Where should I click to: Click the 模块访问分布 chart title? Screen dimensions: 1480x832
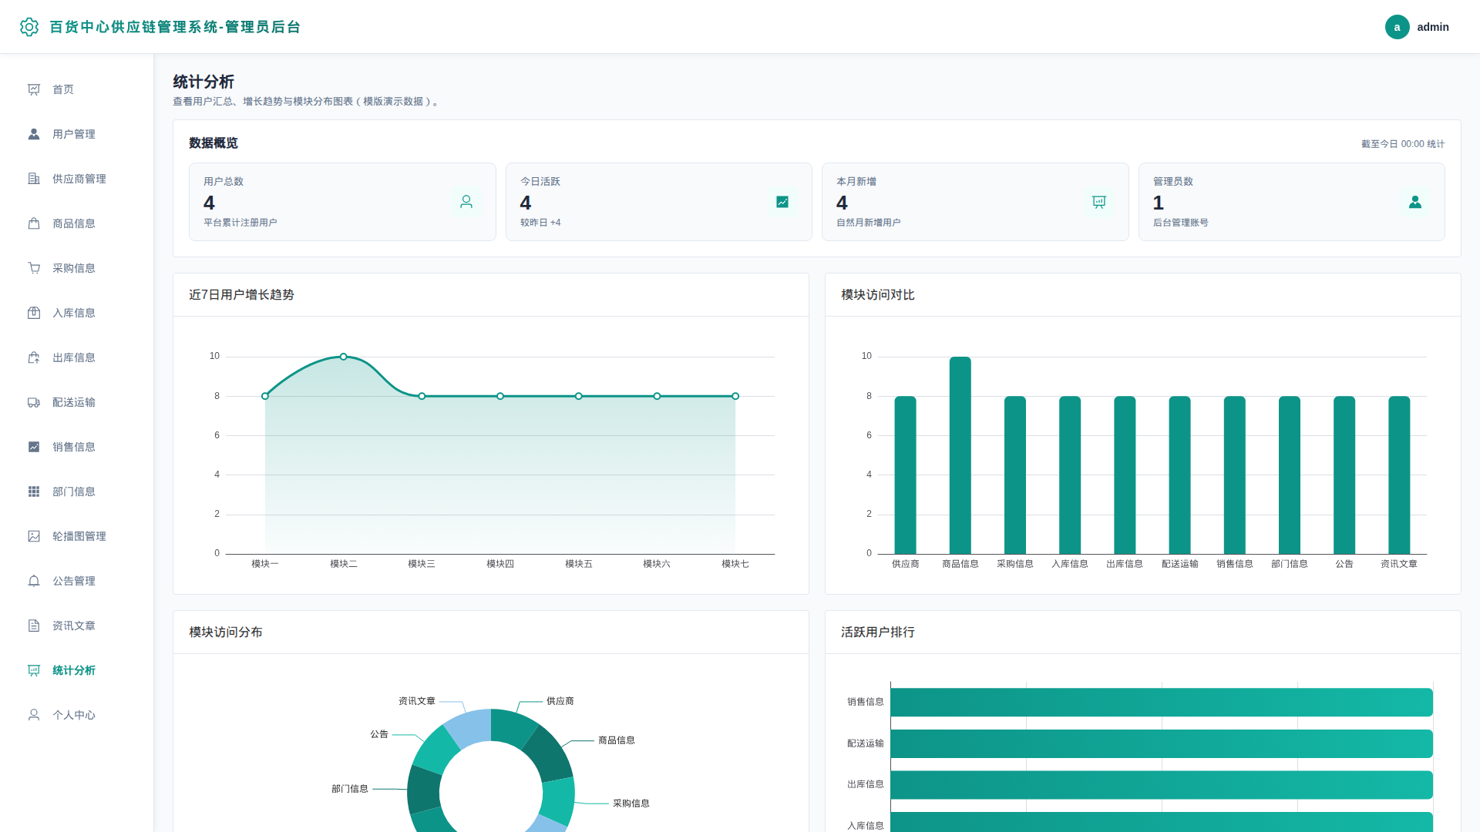click(226, 632)
